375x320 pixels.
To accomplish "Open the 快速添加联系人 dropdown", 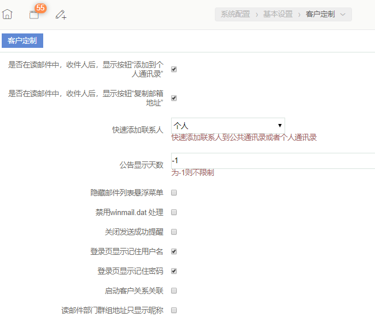I will click(228, 125).
